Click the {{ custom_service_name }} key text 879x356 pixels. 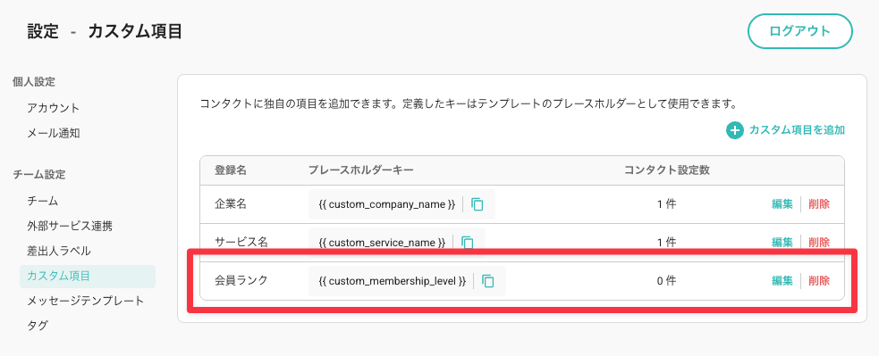[382, 243]
